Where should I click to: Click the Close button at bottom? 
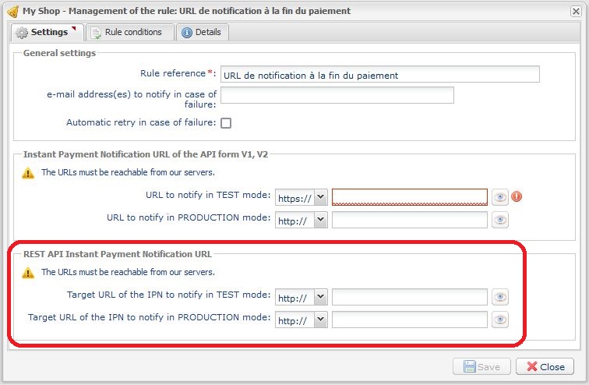coord(545,366)
